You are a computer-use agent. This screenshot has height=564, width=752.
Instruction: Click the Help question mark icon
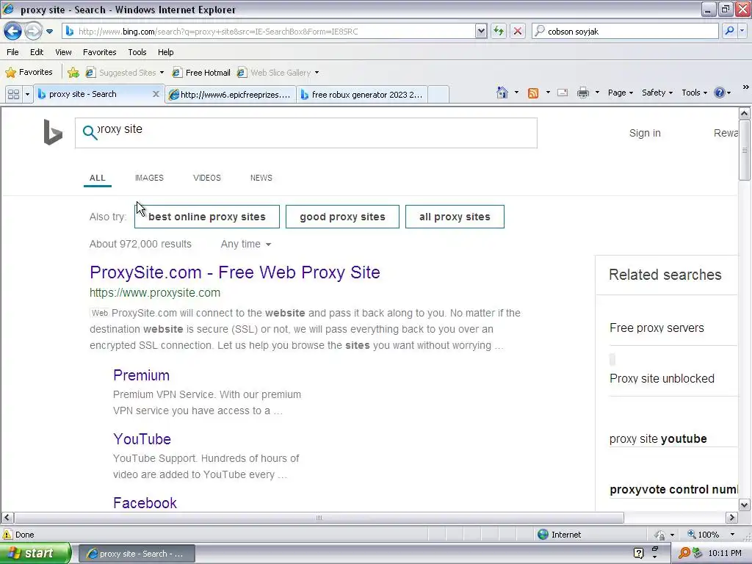720,93
